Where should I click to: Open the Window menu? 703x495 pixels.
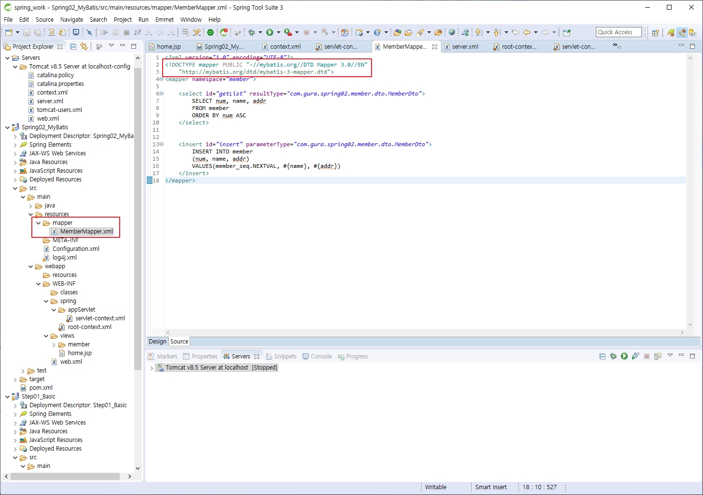click(x=191, y=20)
